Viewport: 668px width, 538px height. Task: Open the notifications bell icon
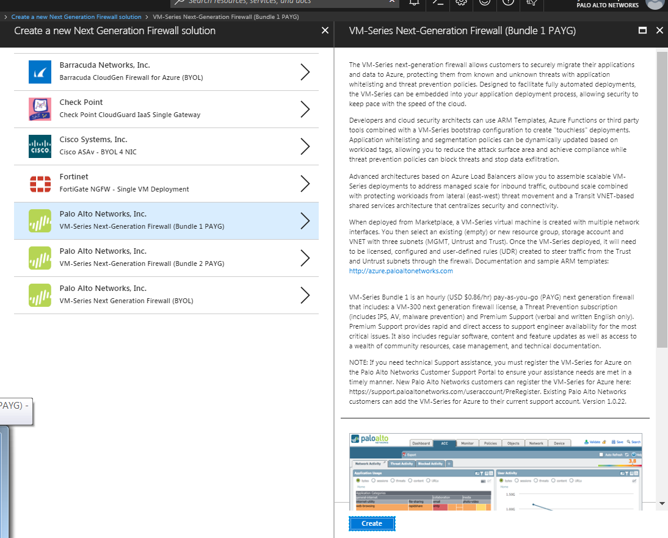pos(414,2)
